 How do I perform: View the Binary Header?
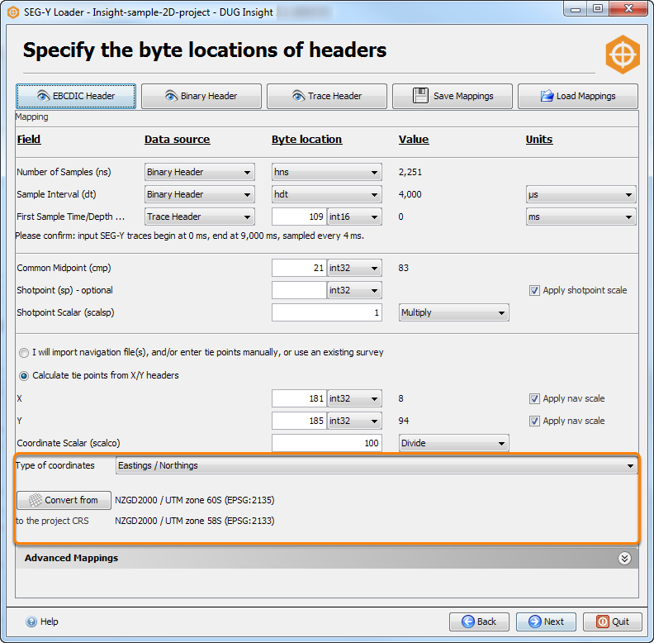coord(201,96)
